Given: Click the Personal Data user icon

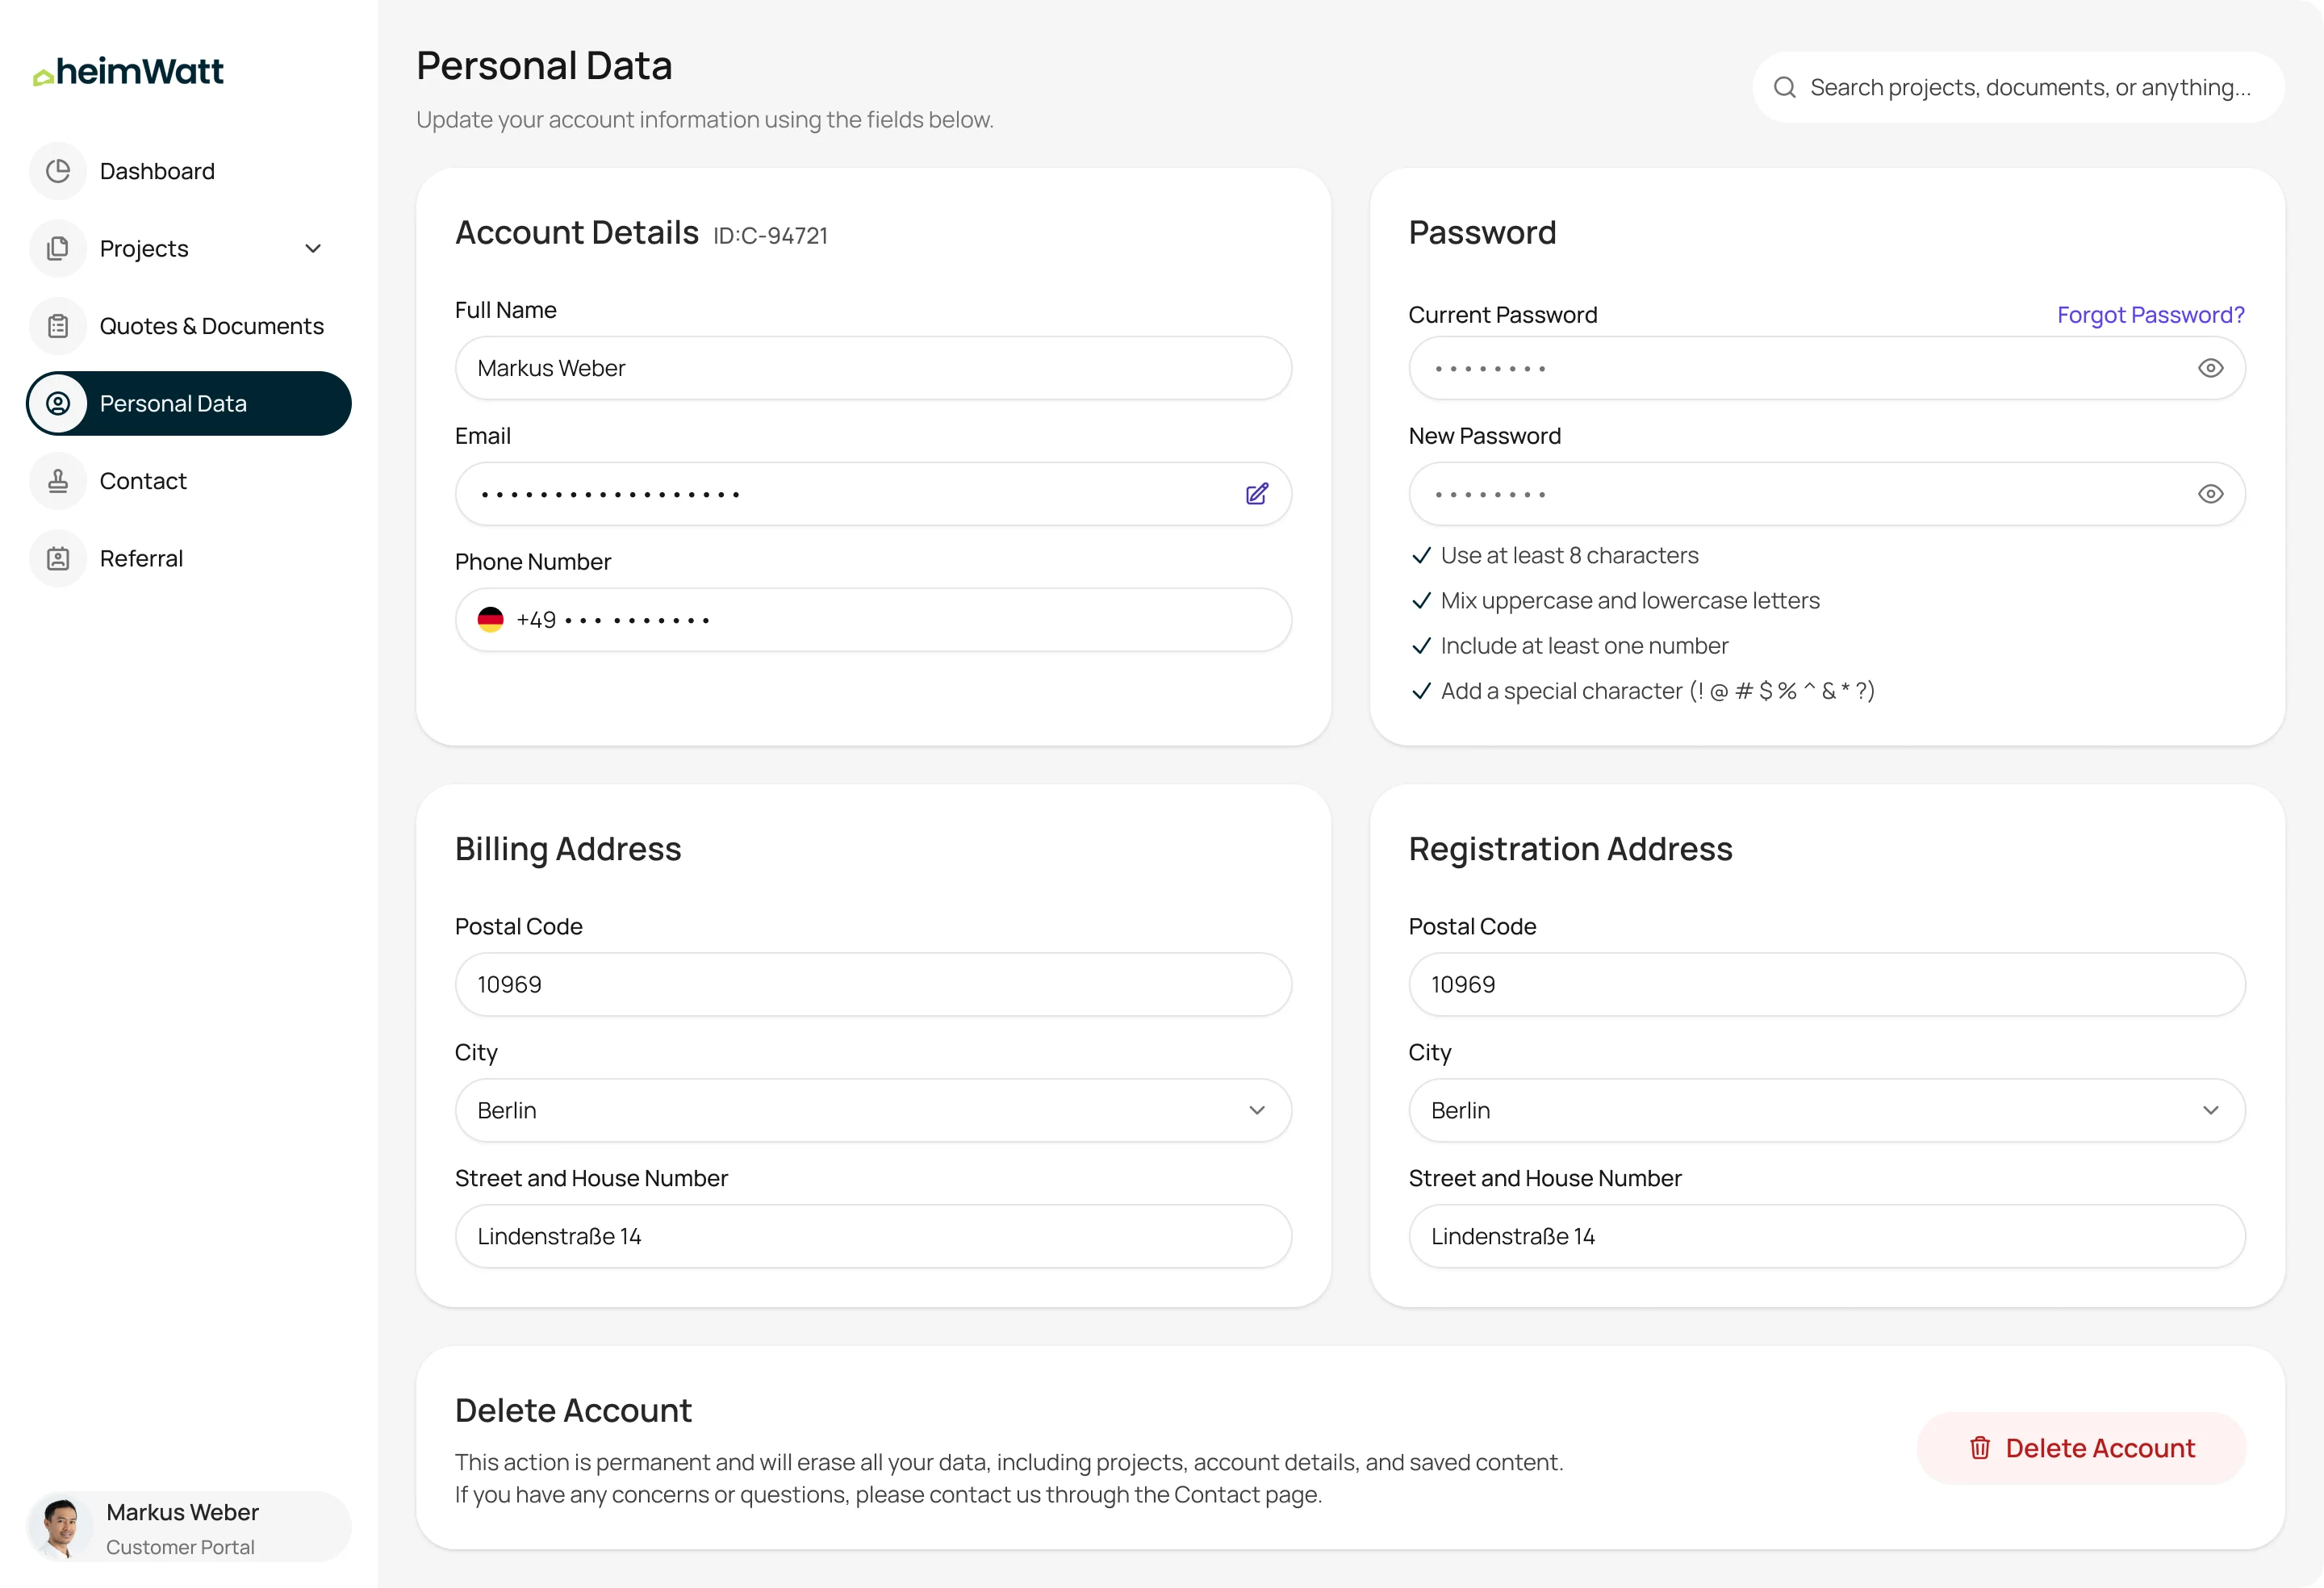Looking at the screenshot, I should pyautogui.click(x=58, y=403).
